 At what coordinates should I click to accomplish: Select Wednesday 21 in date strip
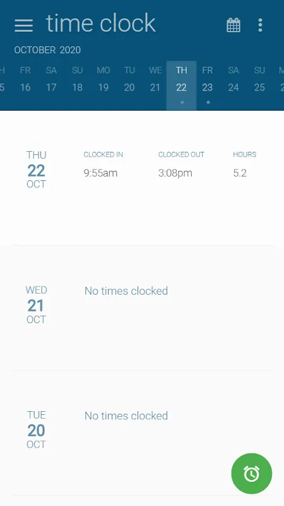(155, 85)
